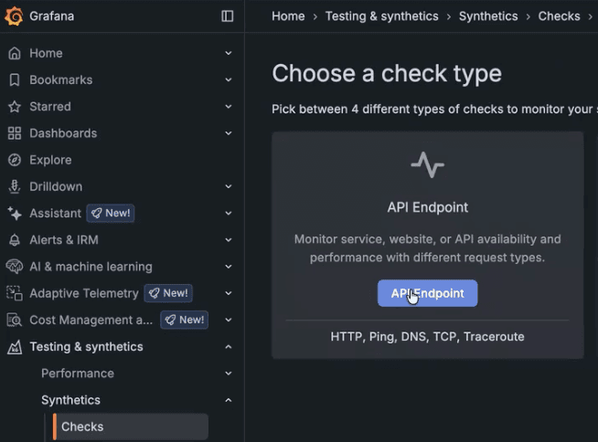Expand the Starred section chevron
The height and width of the screenshot is (442, 598).
(229, 107)
